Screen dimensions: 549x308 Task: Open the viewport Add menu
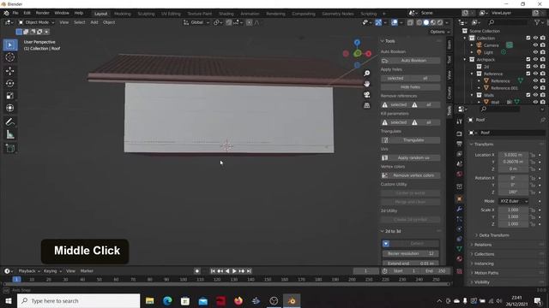(x=94, y=22)
